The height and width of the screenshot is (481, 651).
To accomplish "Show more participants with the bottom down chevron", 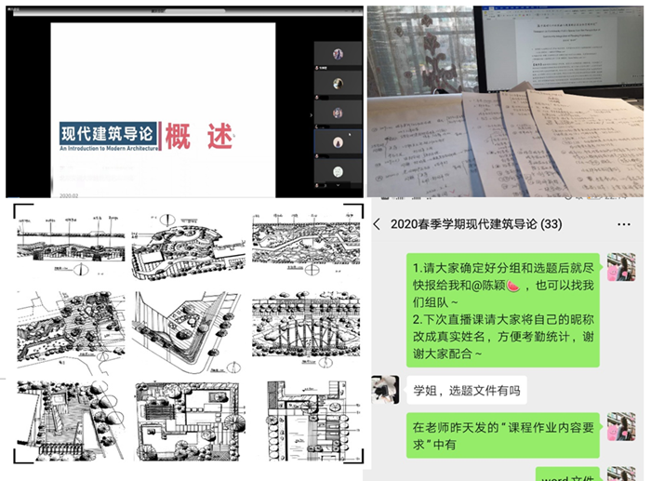I will 338,185.
